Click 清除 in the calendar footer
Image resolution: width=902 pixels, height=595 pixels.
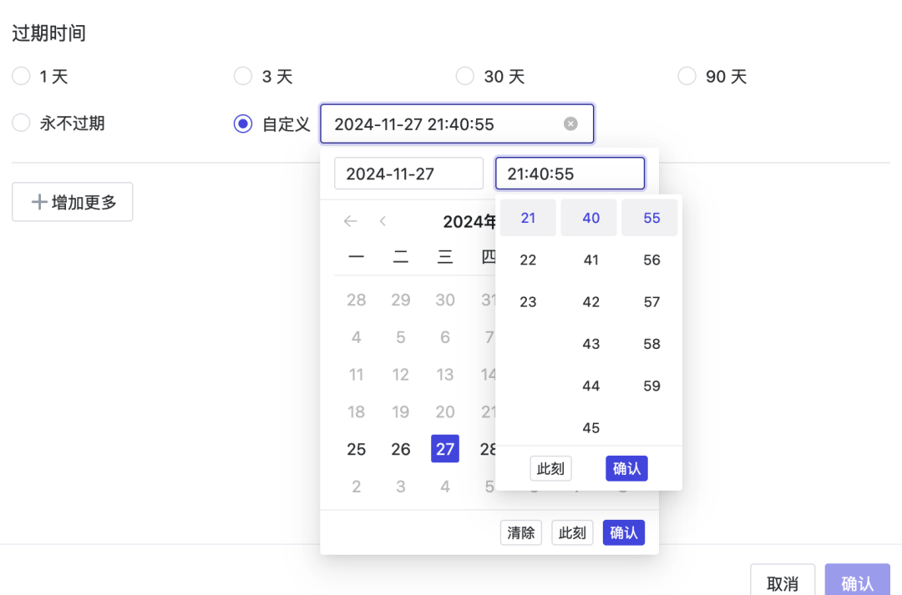pyautogui.click(x=520, y=533)
